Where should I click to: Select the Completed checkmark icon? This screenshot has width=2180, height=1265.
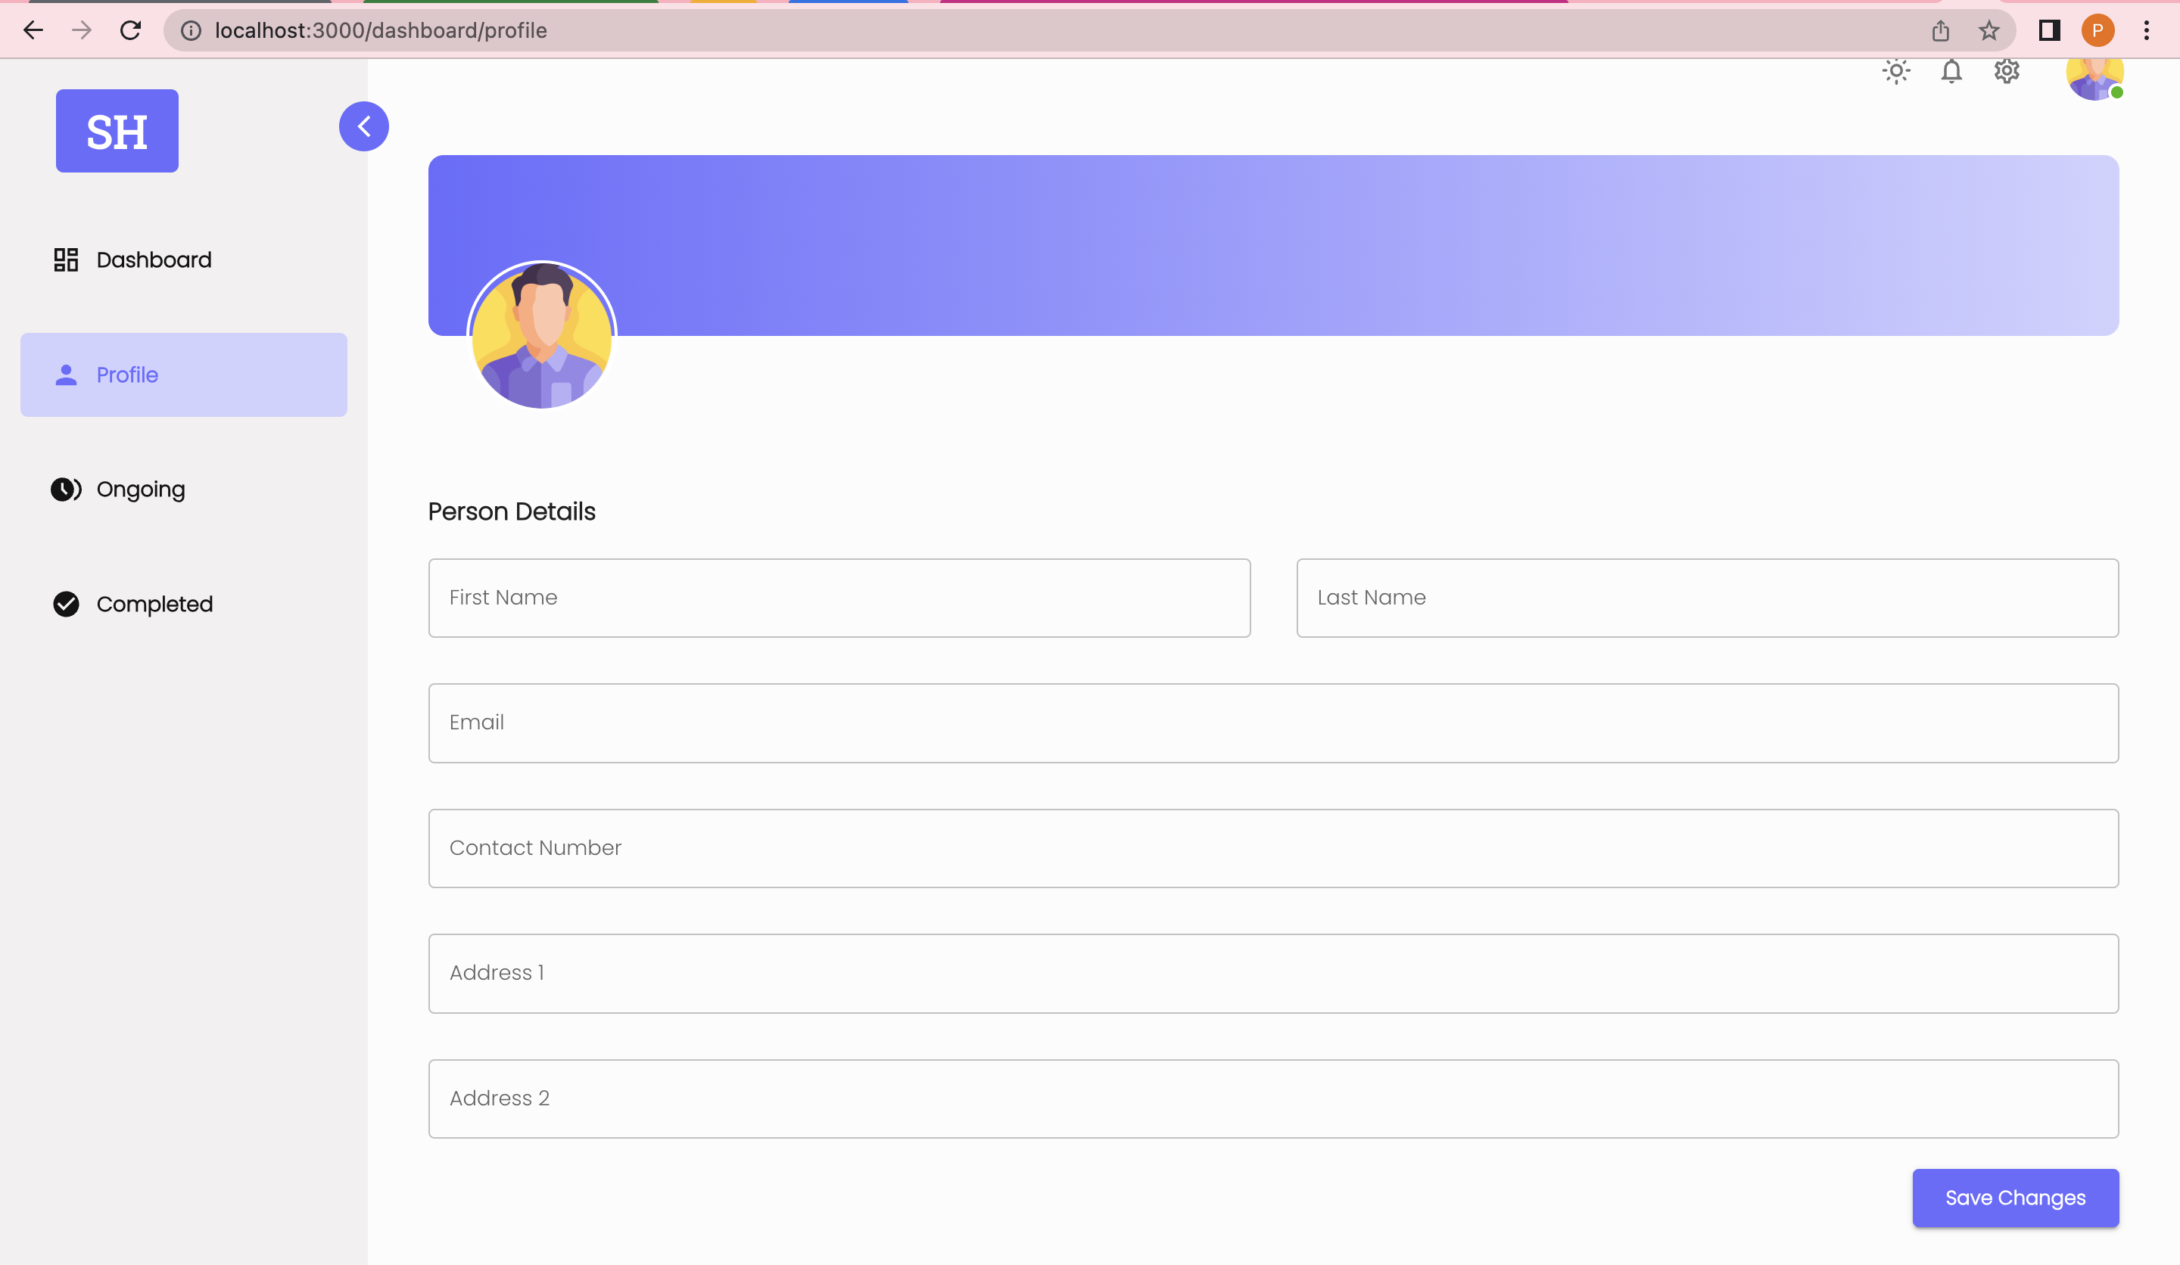66,604
